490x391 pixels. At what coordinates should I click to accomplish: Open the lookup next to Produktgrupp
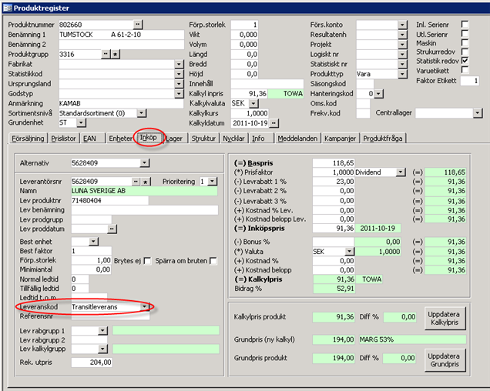click(x=106, y=55)
